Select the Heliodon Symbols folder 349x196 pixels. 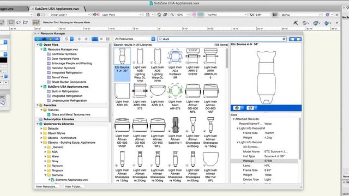point(63,68)
